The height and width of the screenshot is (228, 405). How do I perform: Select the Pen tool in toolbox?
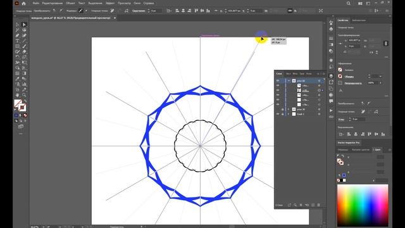pos(17,35)
